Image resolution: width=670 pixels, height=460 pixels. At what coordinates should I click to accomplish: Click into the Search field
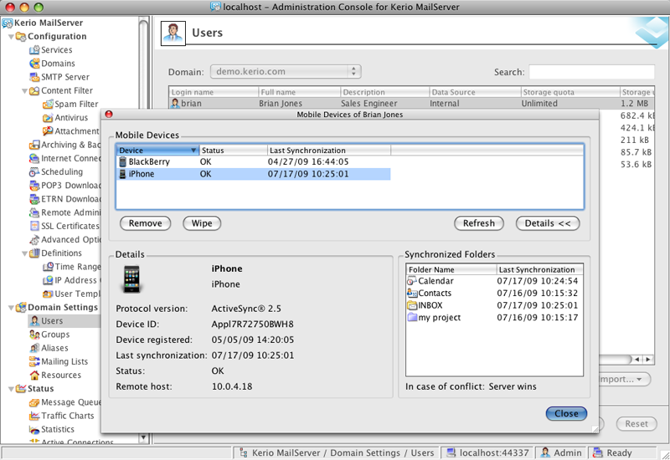click(591, 72)
